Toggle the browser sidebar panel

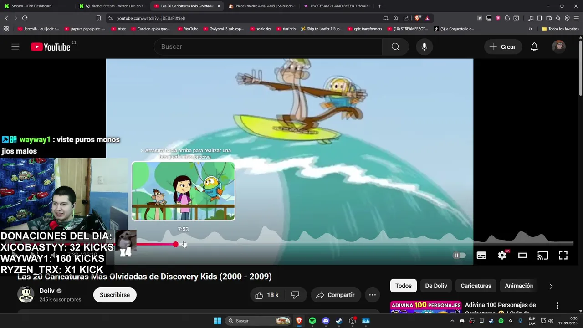540,18
